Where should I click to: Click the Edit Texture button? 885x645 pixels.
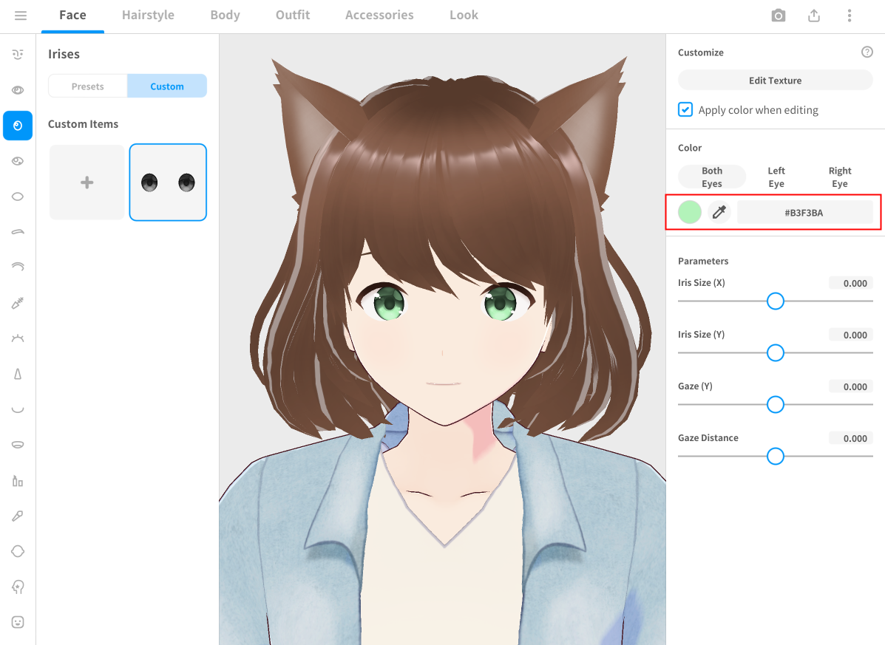775,81
